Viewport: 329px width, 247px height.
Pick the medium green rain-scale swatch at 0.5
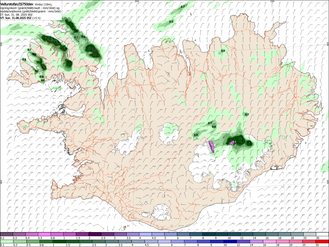point(33,241)
